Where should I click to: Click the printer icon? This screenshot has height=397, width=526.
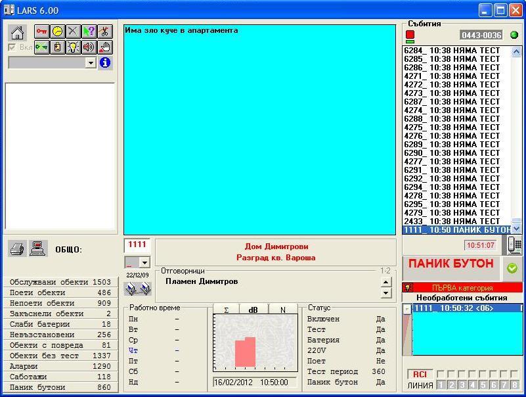[18, 248]
